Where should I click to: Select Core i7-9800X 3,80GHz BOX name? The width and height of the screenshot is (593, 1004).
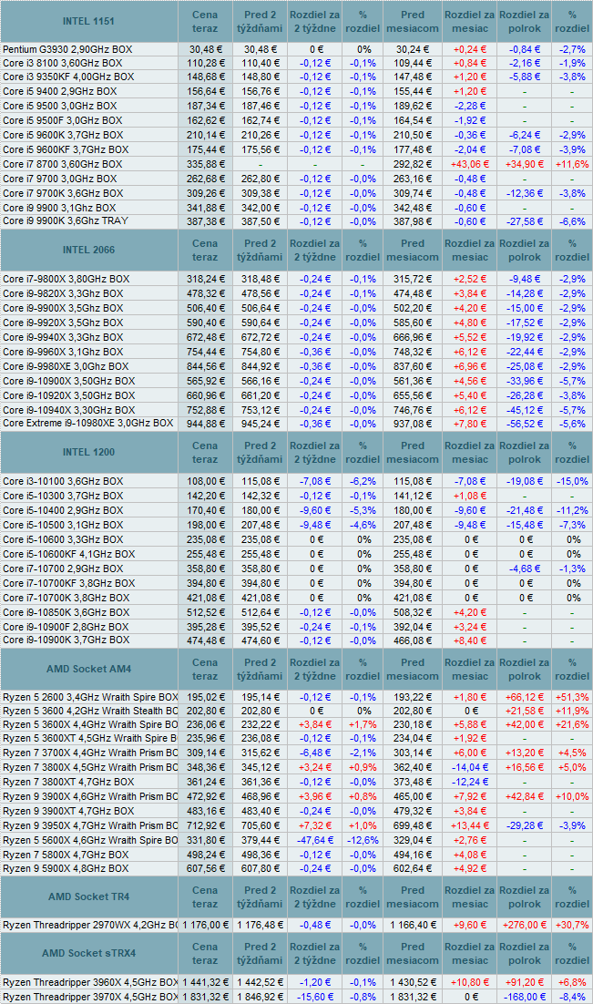(x=66, y=279)
